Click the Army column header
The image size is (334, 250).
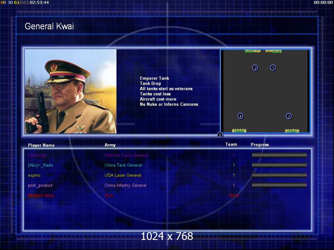coord(110,145)
